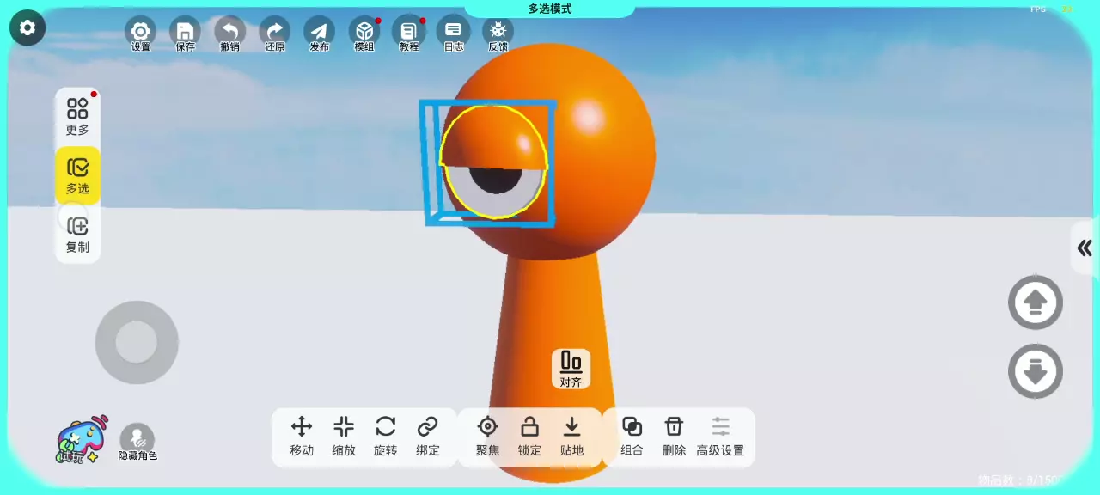Open the 教程 tutorial icon
Viewport: 1100px width, 495px height.
pyautogui.click(x=409, y=33)
